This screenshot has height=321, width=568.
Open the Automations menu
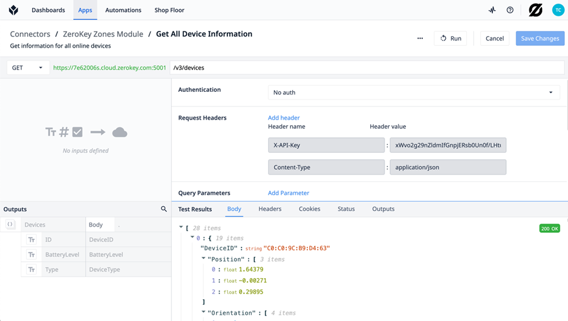pos(123,10)
